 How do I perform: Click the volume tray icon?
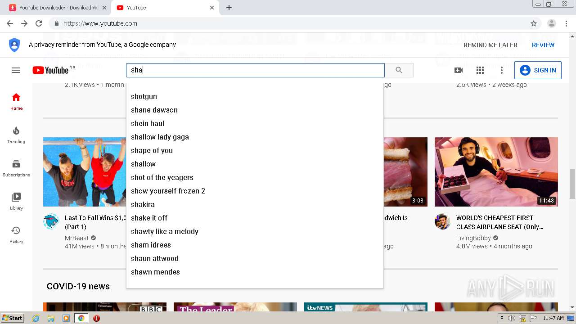[512, 318]
